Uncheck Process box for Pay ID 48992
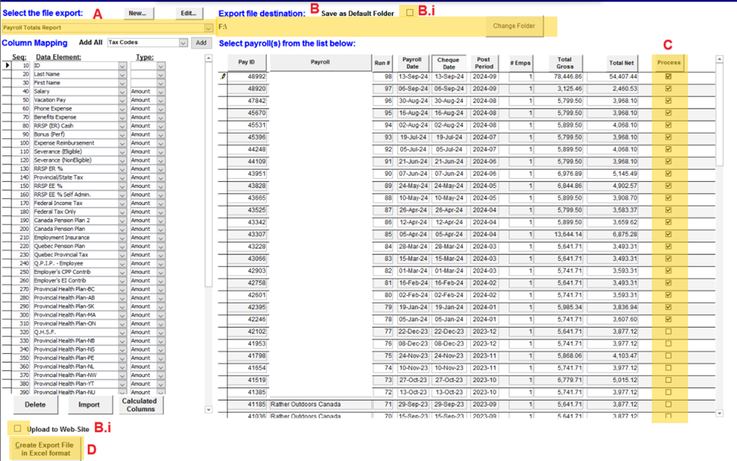 coord(668,76)
